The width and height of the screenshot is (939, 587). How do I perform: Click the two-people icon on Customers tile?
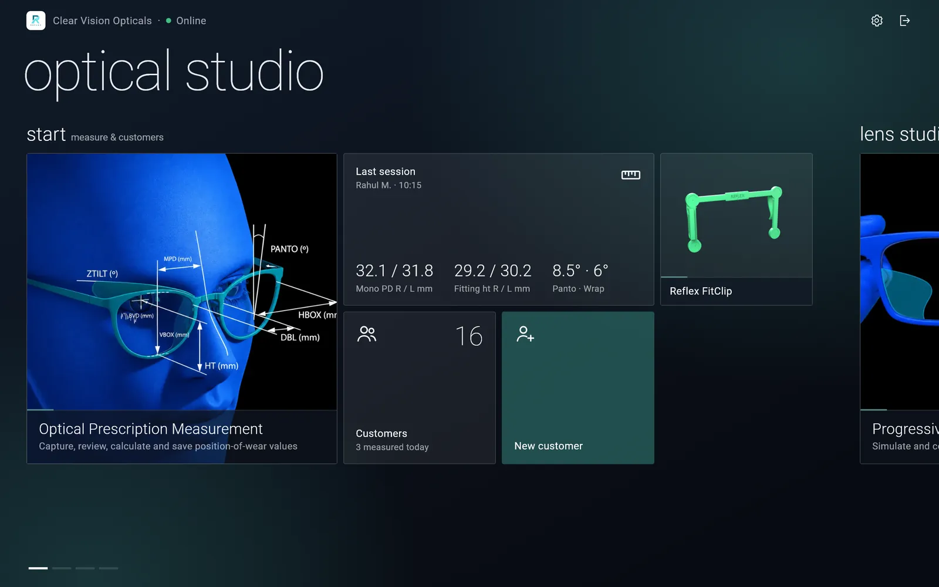click(x=367, y=334)
